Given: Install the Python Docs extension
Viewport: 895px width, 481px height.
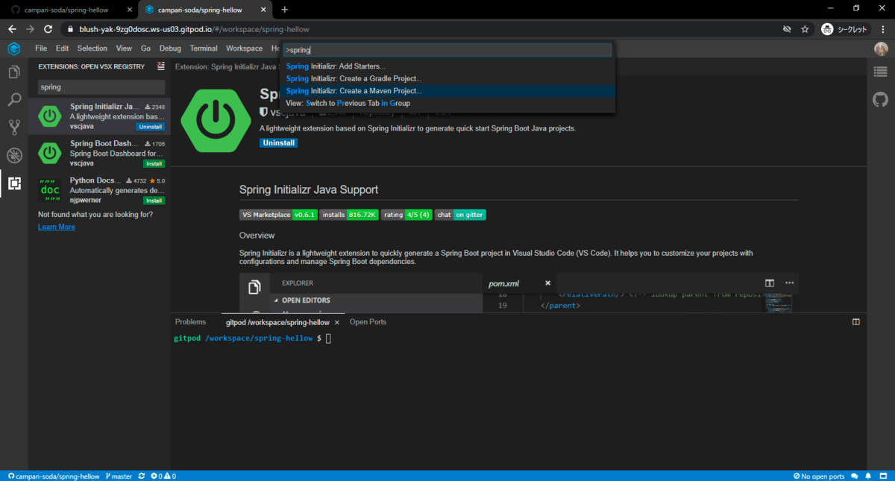Looking at the screenshot, I should [154, 201].
